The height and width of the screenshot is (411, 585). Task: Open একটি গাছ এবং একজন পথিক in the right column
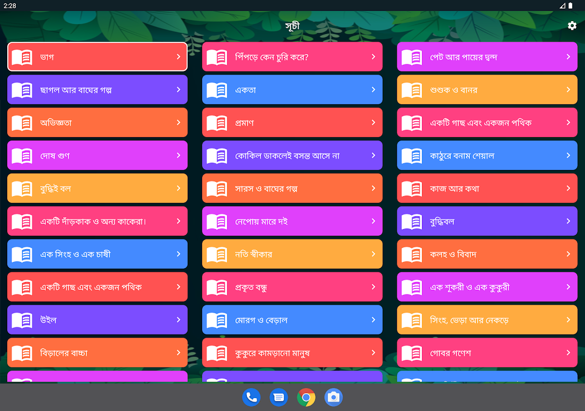pos(487,122)
